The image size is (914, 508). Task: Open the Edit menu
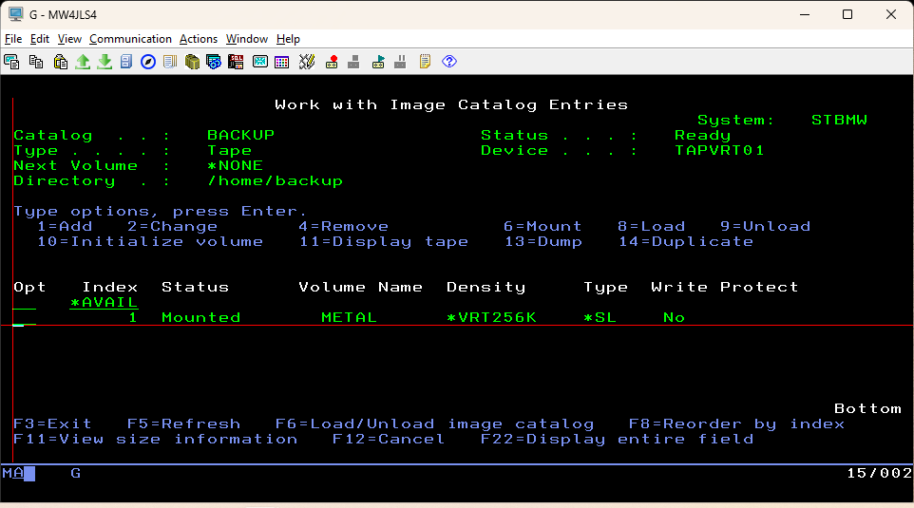(x=40, y=39)
